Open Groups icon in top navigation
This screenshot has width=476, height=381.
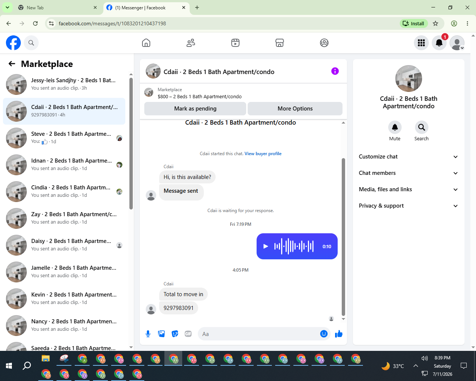[324, 43]
